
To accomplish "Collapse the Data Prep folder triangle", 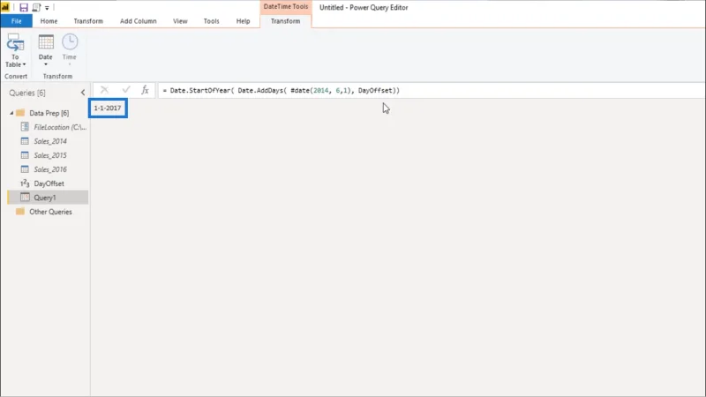I will pyautogui.click(x=11, y=113).
